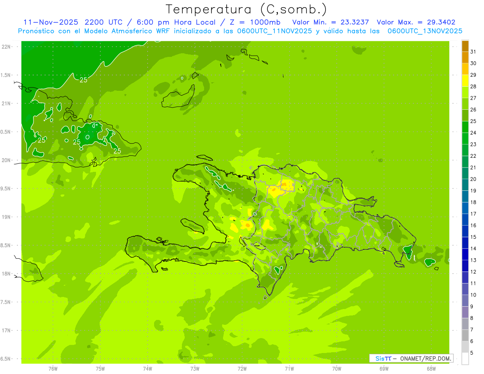The width and height of the screenshot is (484, 374).
Task: Click the legend swatch between 14 and 15
Action: tap(465, 242)
